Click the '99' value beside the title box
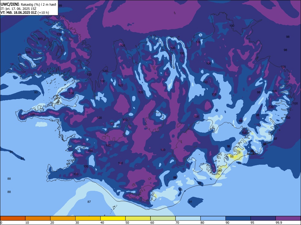This screenshot has width=301, height=225. tap(60, 5)
